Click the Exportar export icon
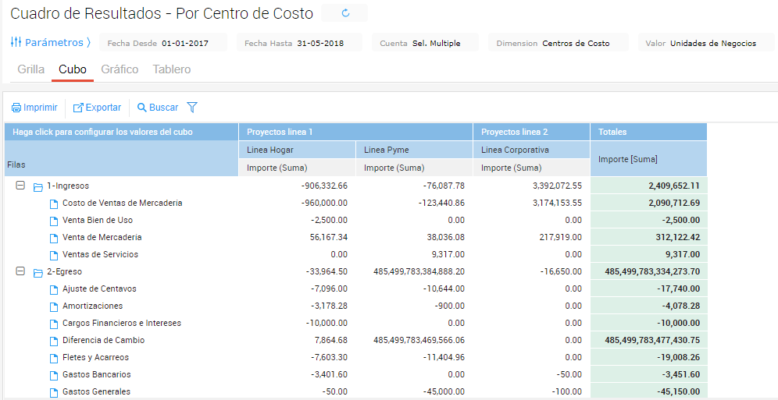Viewport: 778px width, 400px height. pos(78,108)
